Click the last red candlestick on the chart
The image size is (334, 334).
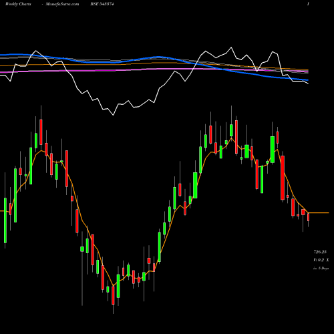click(x=309, y=217)
